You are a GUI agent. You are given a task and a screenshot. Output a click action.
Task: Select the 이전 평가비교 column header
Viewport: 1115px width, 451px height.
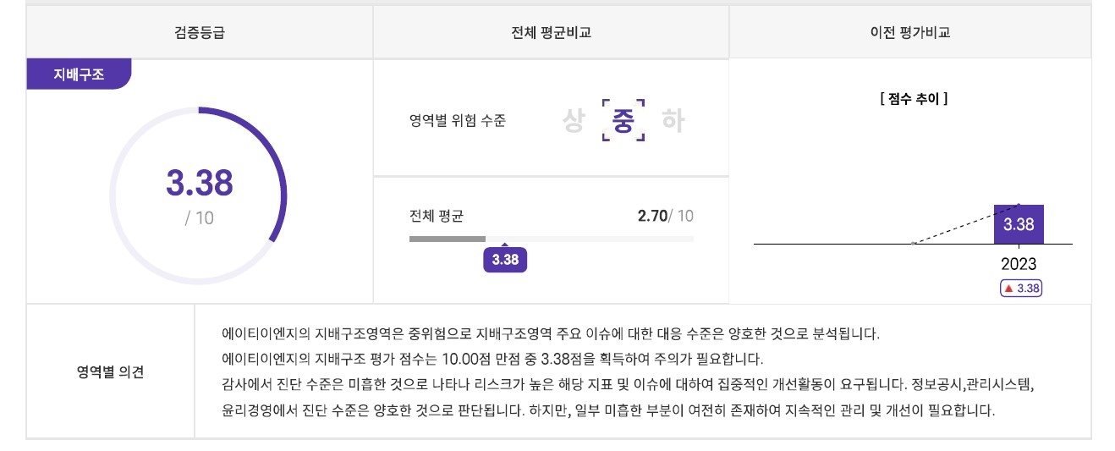pyautogui.click(x=910, y=32)
